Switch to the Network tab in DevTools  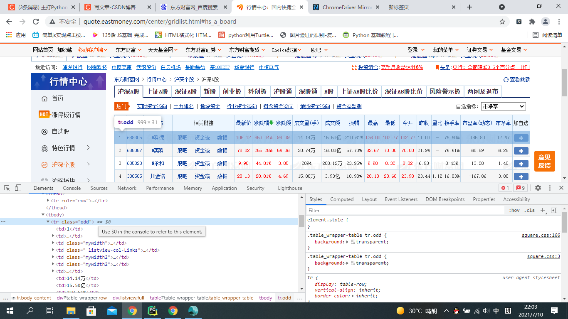(x=127, y=188)
